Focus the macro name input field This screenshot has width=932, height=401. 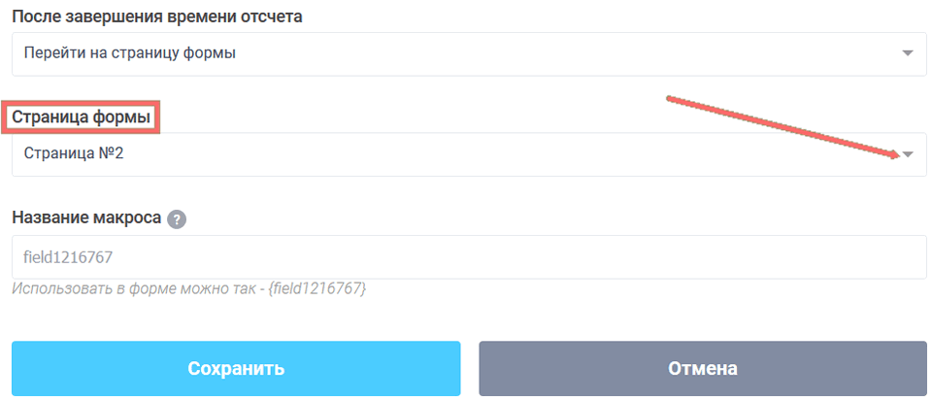(466, 257)
